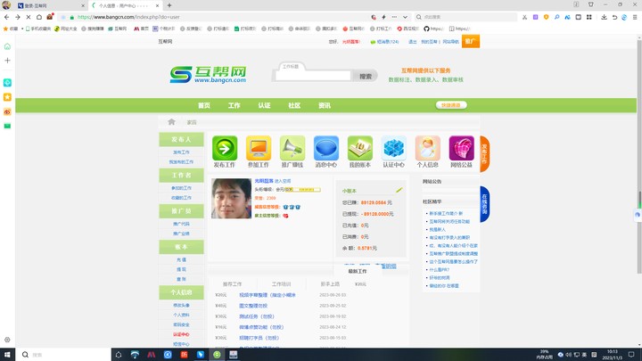This screenshot has width=642, height=361.
Task: Select 认证 in the green navigation bar
Action: point(264,105)
